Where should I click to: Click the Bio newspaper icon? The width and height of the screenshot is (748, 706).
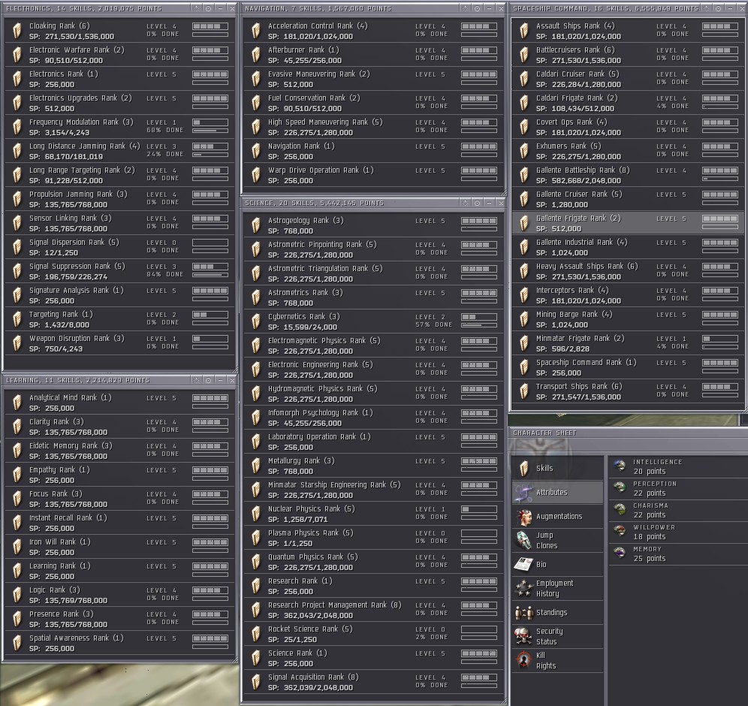pos(523,564)
